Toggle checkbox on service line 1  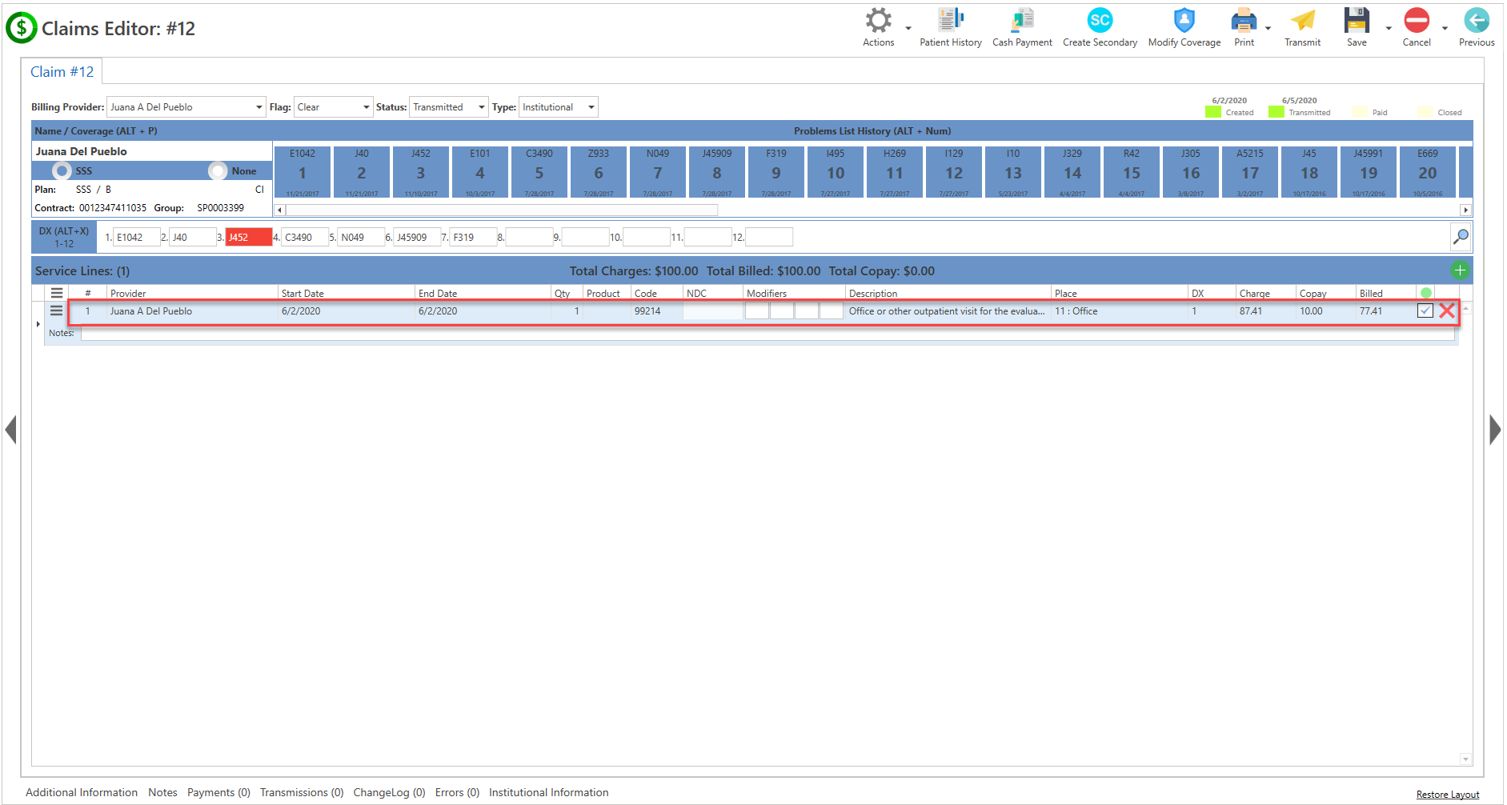point(1425,311)
